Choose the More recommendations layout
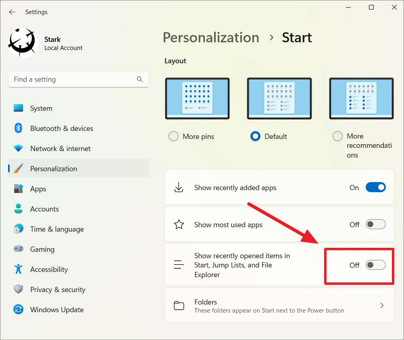 pyautogui.click(x=337, y=136)
